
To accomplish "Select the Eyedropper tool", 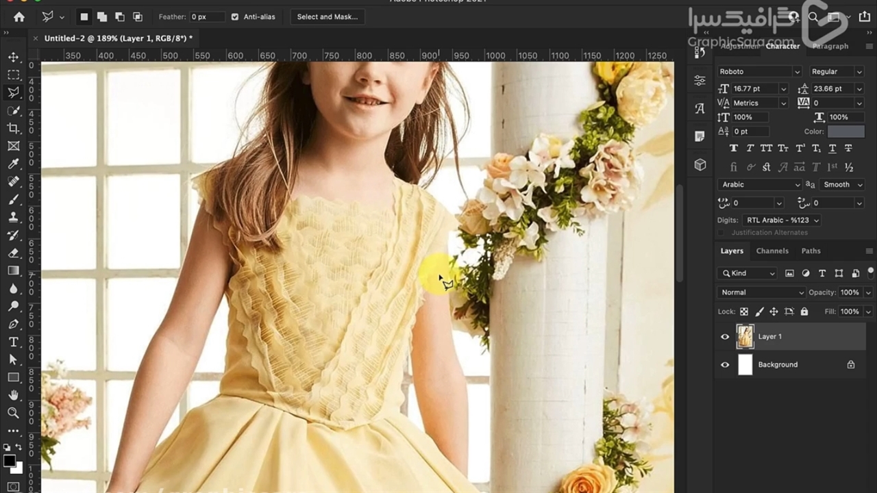I will [x=13, y=164].
